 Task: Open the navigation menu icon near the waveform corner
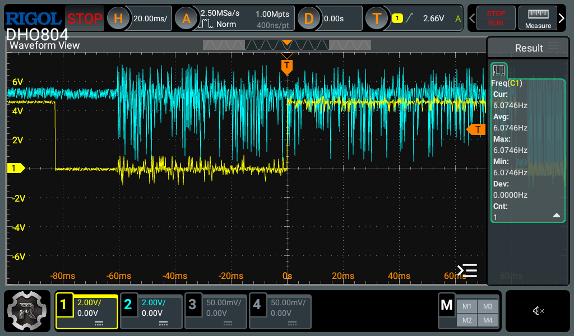pos(467,270)
